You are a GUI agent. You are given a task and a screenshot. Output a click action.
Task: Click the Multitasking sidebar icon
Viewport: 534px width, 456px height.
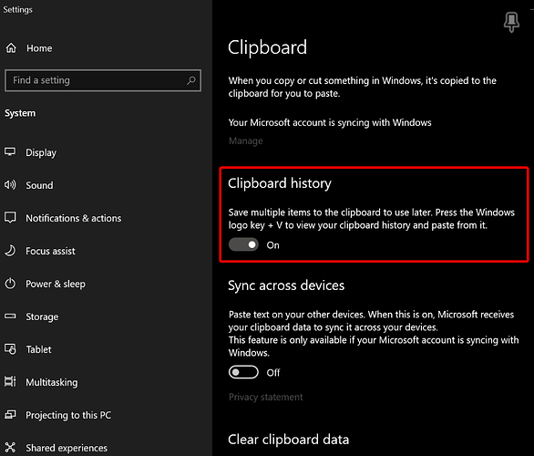click(x=10, y=381)
